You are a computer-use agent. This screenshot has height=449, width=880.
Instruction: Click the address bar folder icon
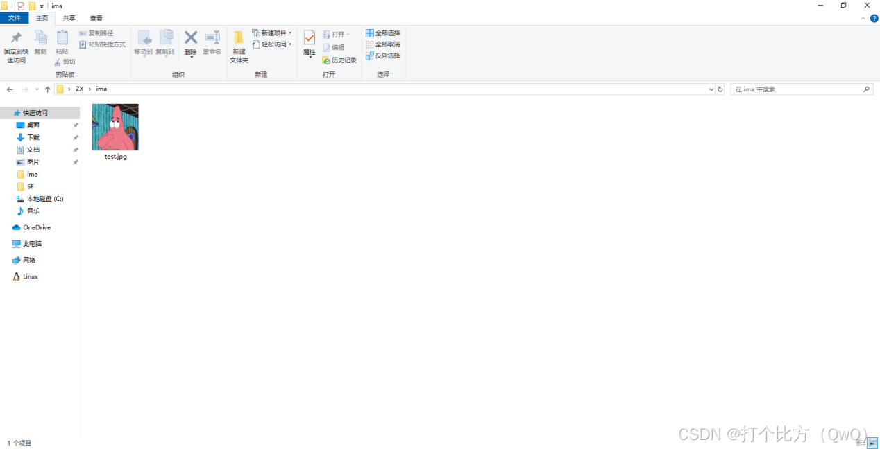pyautogui.click(x=60, y=89)
